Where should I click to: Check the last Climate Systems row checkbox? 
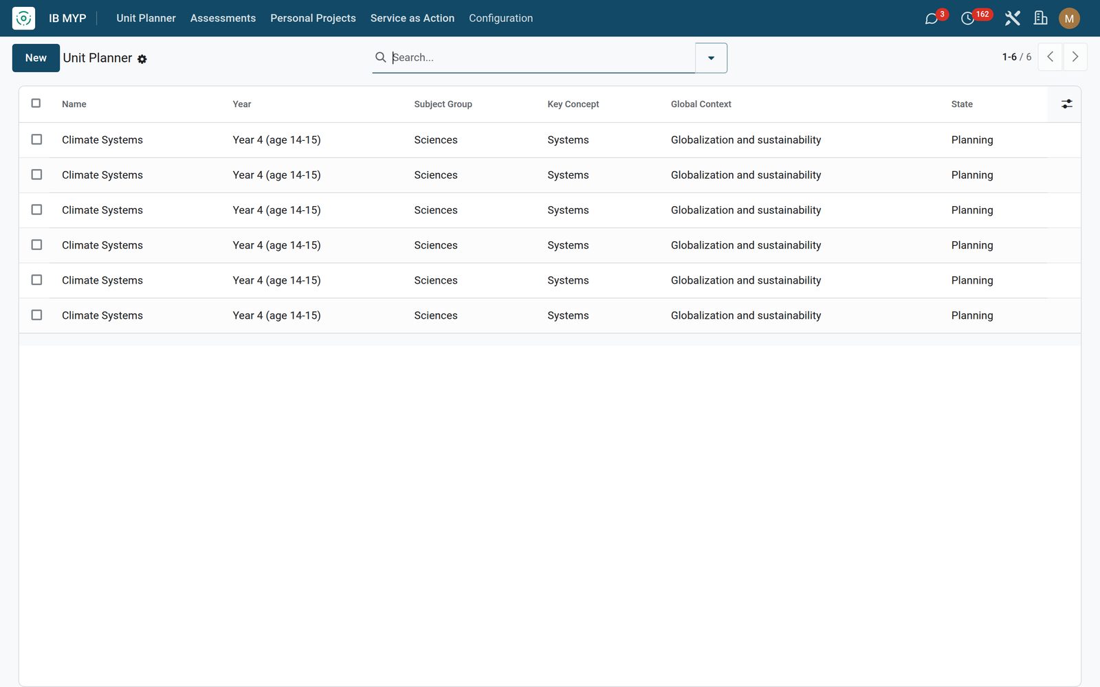[x=36, y=315]
